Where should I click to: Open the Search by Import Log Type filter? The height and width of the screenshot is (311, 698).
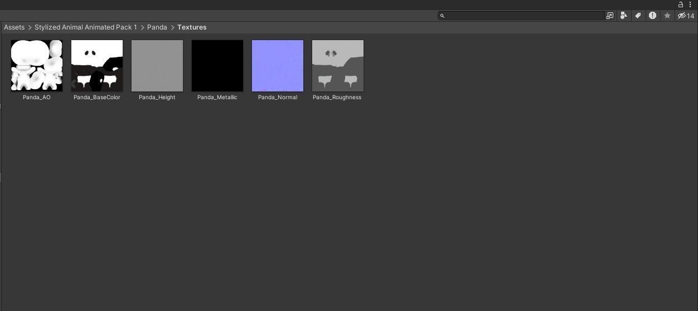point(652,16)
